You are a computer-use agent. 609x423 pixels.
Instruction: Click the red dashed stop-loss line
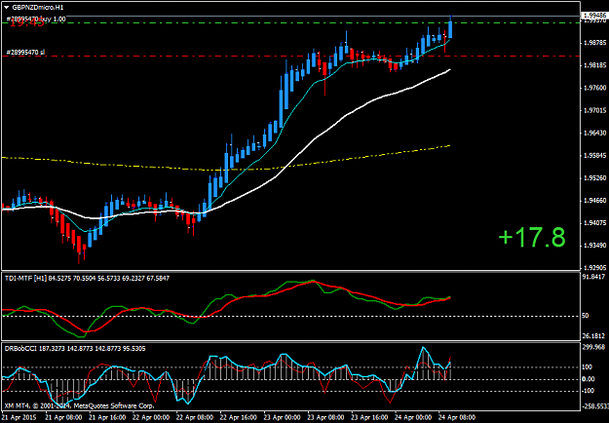coord(290,57)
